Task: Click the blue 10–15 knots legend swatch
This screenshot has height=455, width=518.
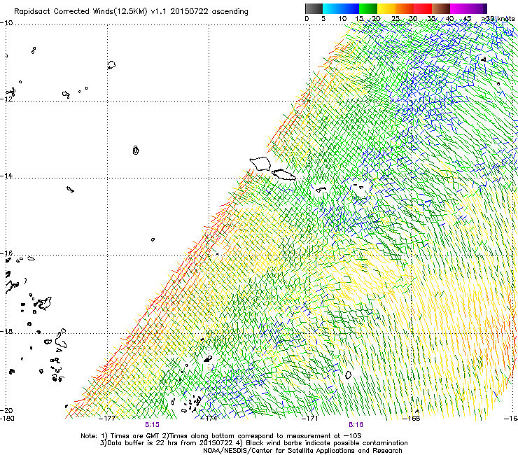Action: pyautogui.click(x=350, y=8)
